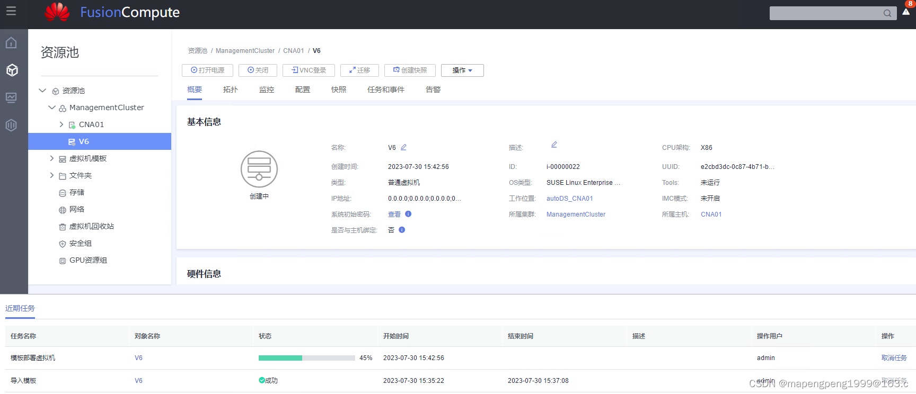Collapse the ManagementCluster tree node
The height and width of the screenshot is (394, 916).
pos(52,108)
